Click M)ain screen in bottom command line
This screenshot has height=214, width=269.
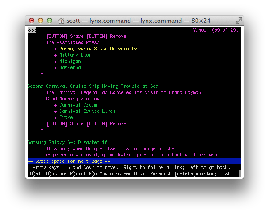[x=115, y=173]
